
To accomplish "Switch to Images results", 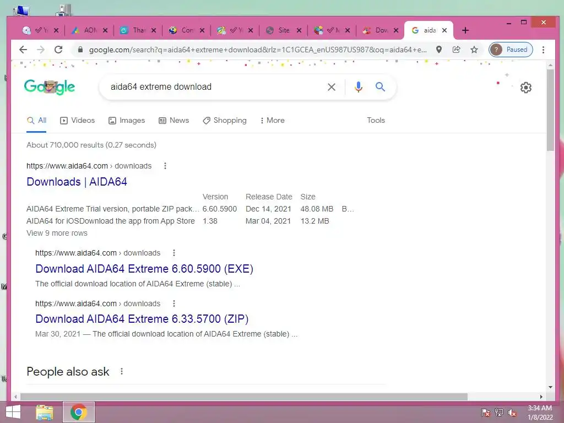I will click(127, 121).
